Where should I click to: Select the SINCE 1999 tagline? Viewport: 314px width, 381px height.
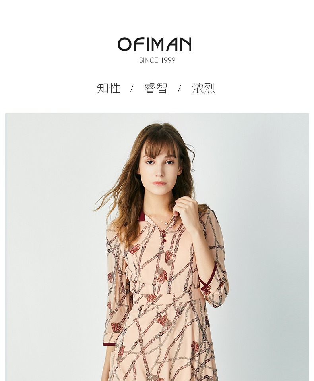click(157, 60)
